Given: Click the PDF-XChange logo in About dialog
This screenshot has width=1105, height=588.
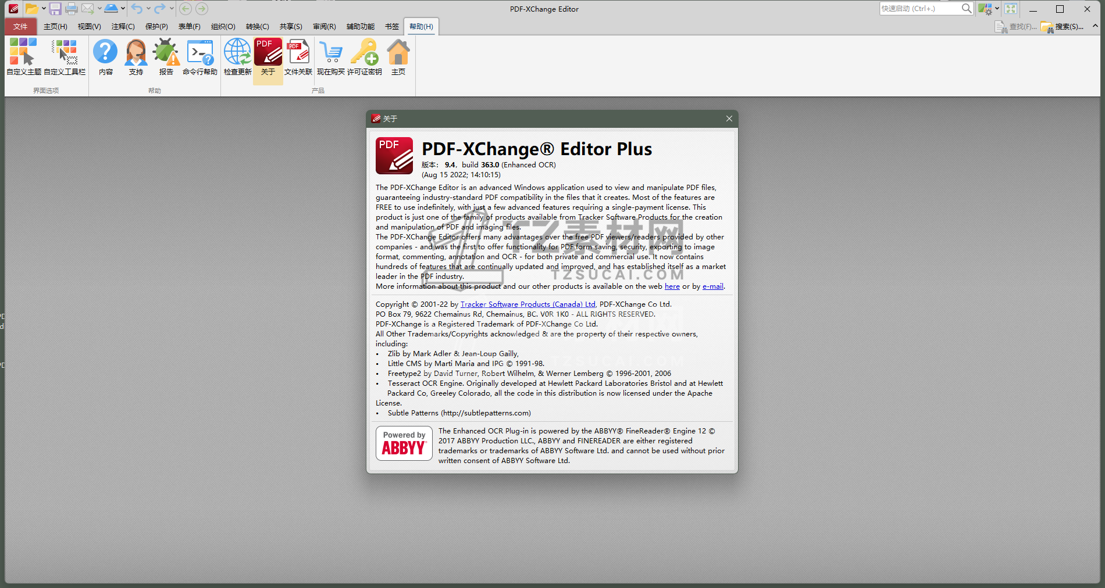Looking at the screenshot, I should click(394, 156).
